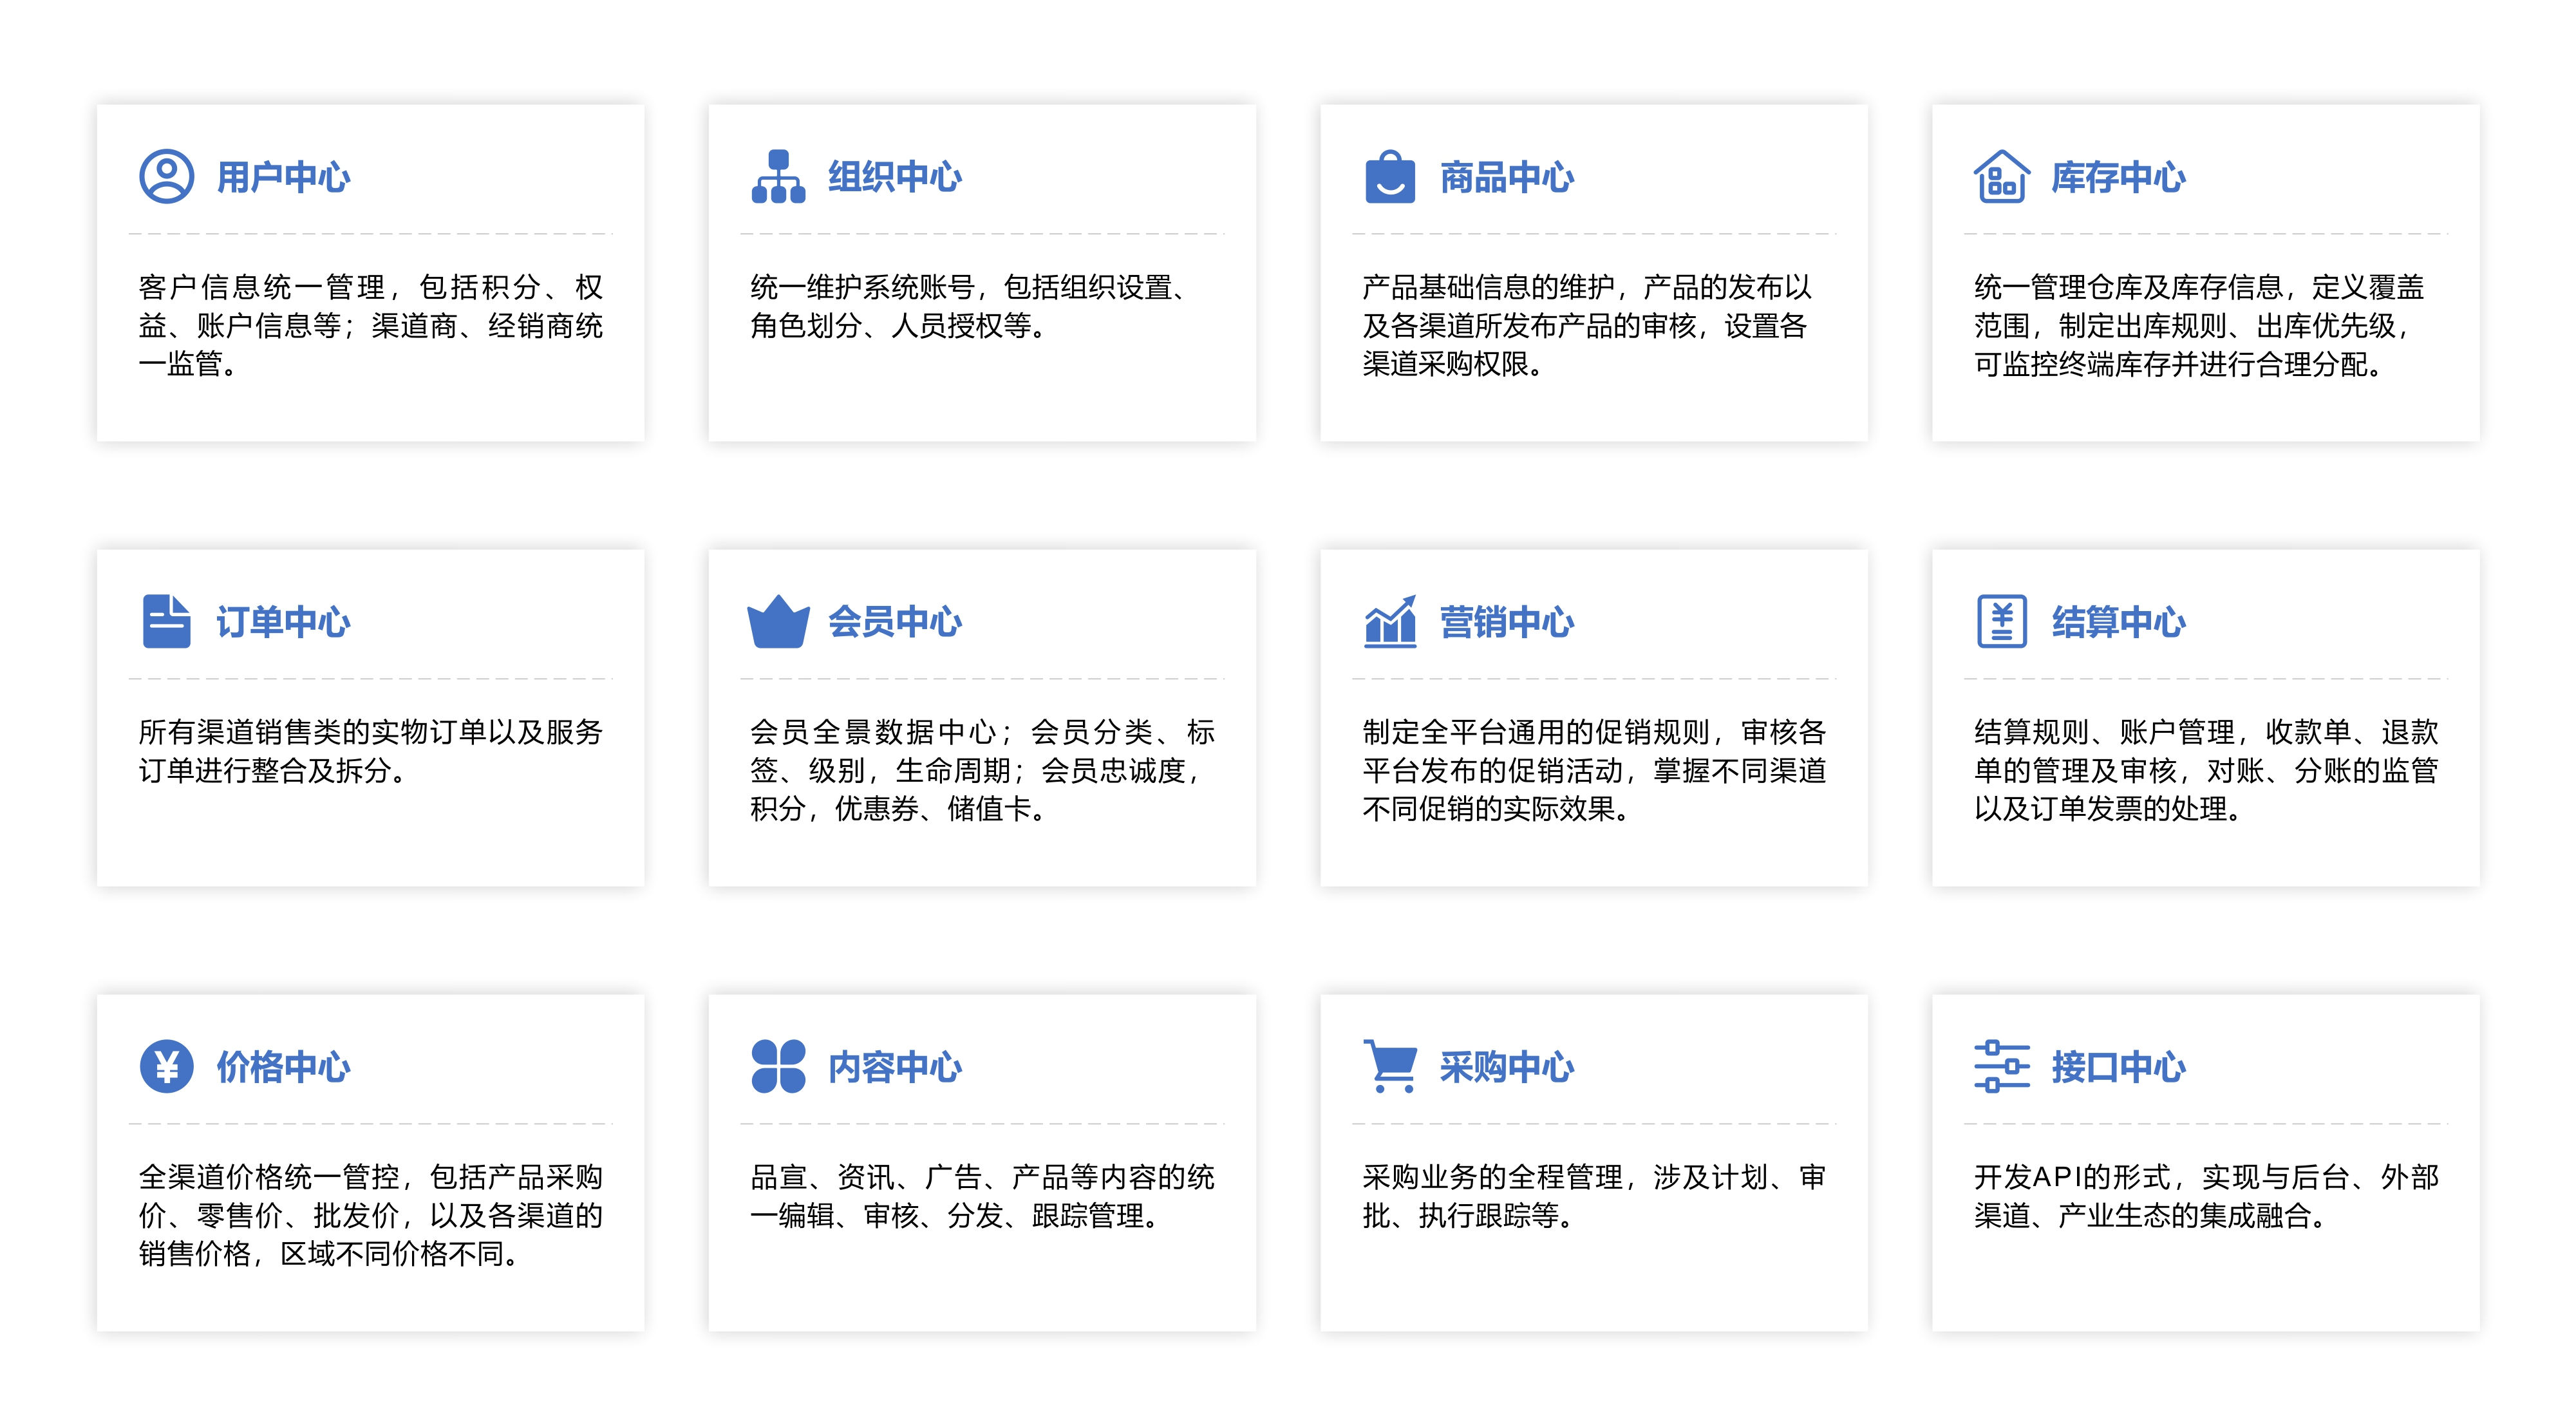
Task: Click the description starting 产品基础信息的维护
Action: click(x=1588, y=326)
